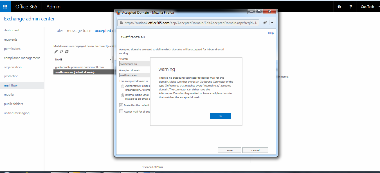Screen dimensions: 380x173
Task: Click the Exchange admin center heading
Action: (29, 19)
